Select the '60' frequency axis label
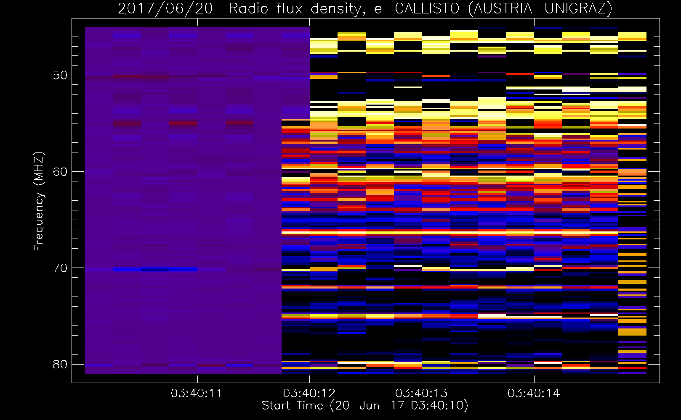The height and width of the screenshot is (420, 681). pyautogui.click(x=60, y=172)
